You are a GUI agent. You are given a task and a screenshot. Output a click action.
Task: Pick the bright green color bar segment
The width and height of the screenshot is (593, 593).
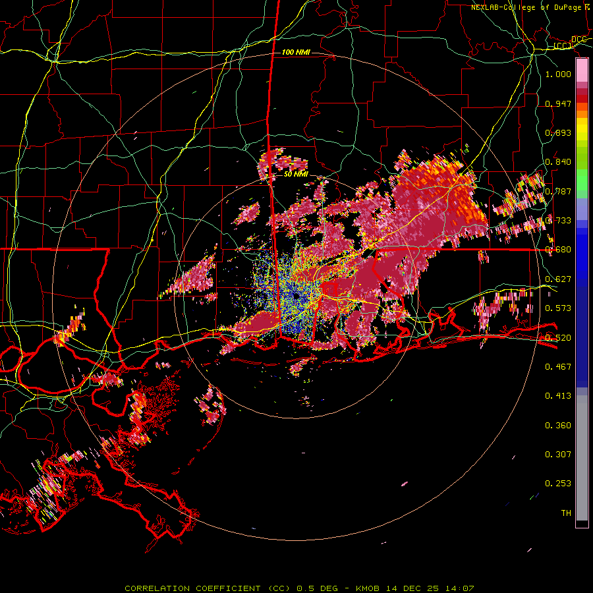(582, 180)
